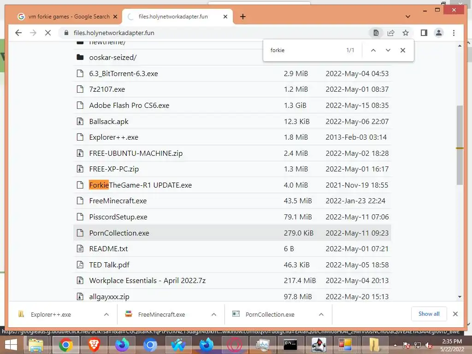472x354 pixels.
Task: Close the find bar
Action: (x=403, y=50)
